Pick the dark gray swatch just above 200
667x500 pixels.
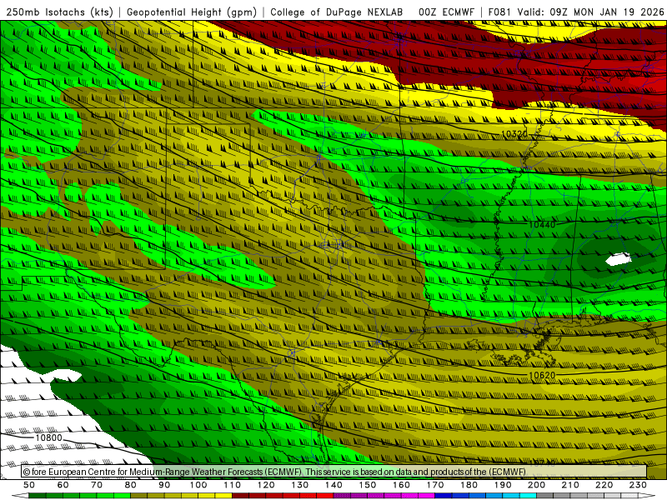tap(545, 496)
